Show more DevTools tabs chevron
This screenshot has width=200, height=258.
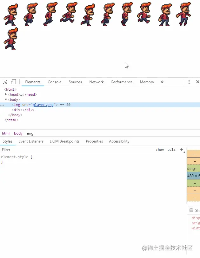coord(162,82)
